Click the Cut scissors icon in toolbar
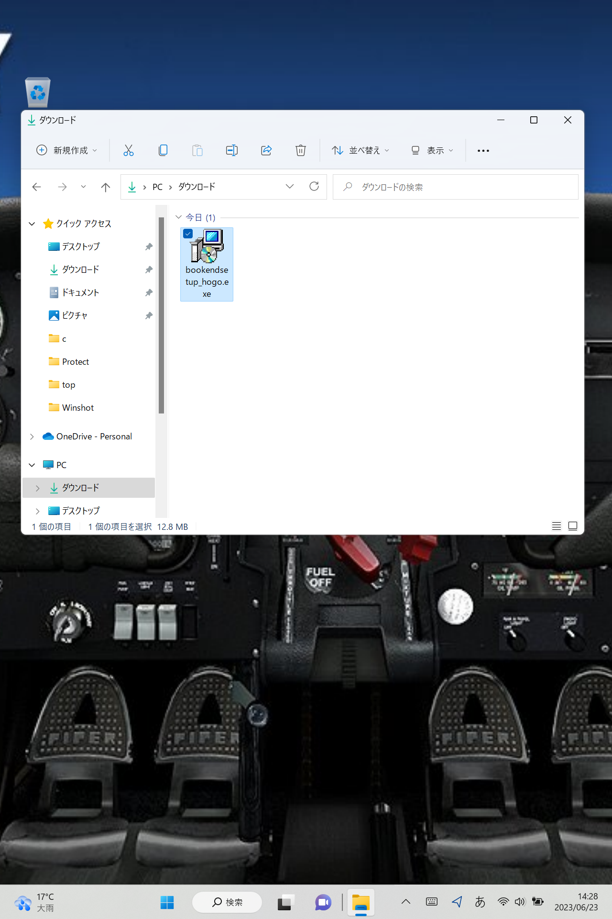612x919 pixels. (128, 150)
